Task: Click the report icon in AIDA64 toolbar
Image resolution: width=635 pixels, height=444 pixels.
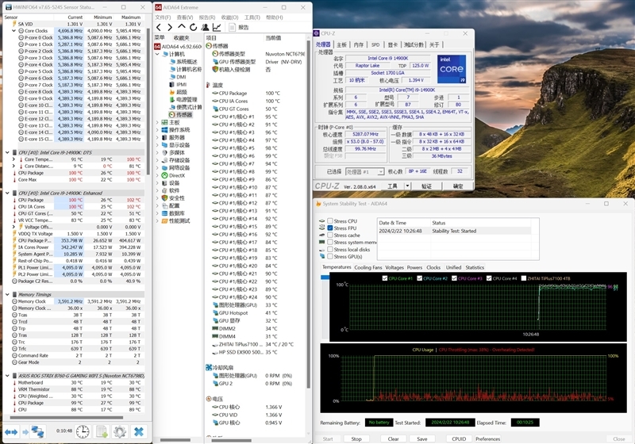Action: pos(233,27)
